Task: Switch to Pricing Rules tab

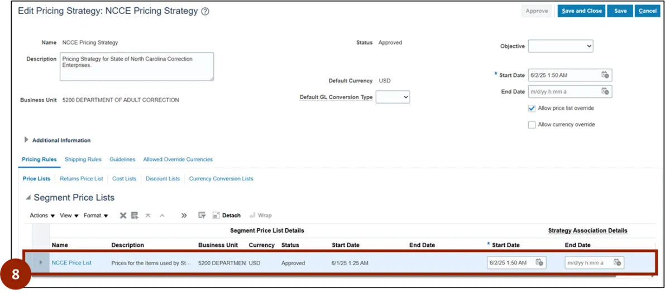Action: pyautogui.click(x=39, y=159)
